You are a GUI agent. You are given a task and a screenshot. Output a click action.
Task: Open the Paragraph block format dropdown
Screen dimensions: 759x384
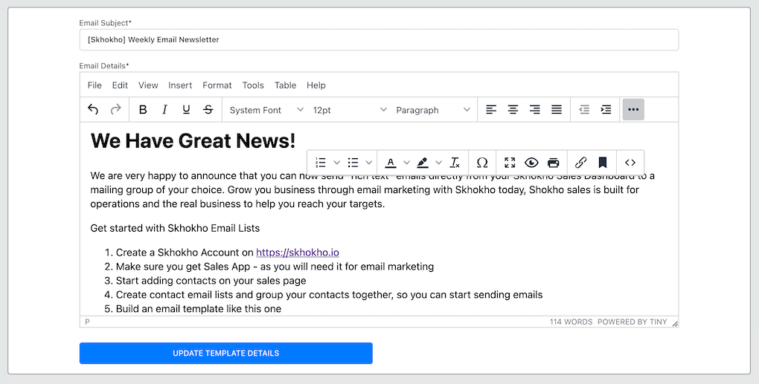[x=433, y=110]
